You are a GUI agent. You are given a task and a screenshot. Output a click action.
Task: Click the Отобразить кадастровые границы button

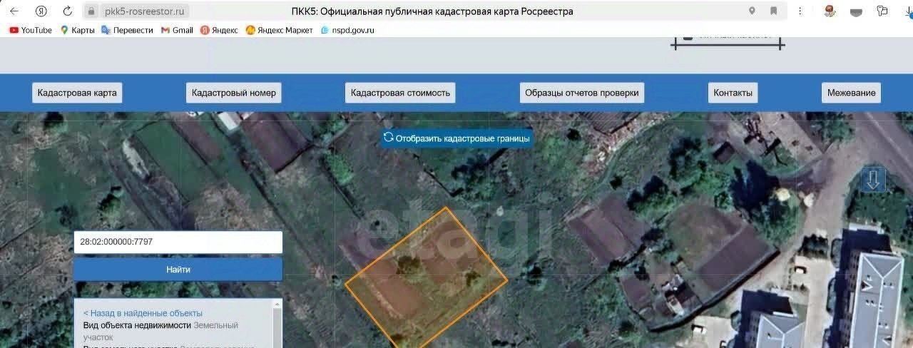click(x=456, y=138)
